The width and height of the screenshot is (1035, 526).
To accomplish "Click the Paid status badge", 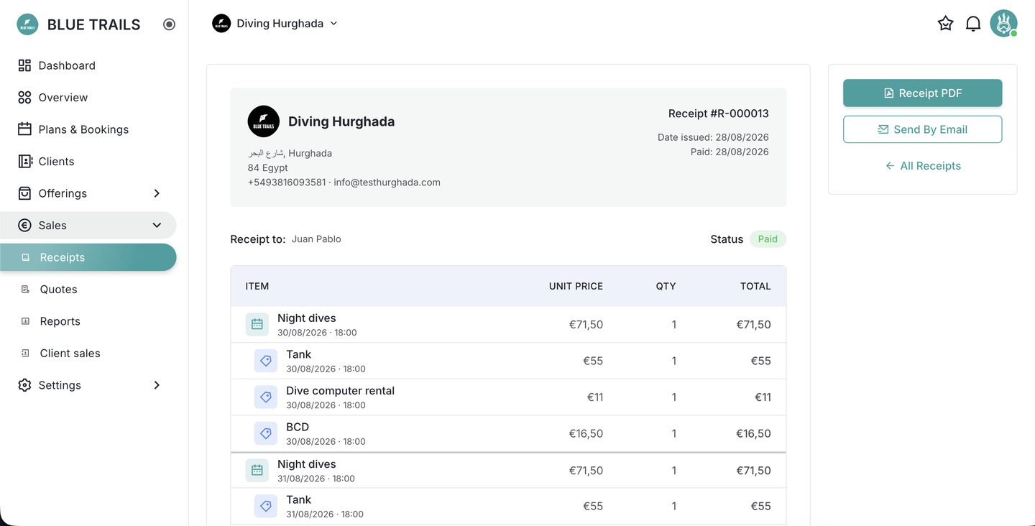I will 768,239.
